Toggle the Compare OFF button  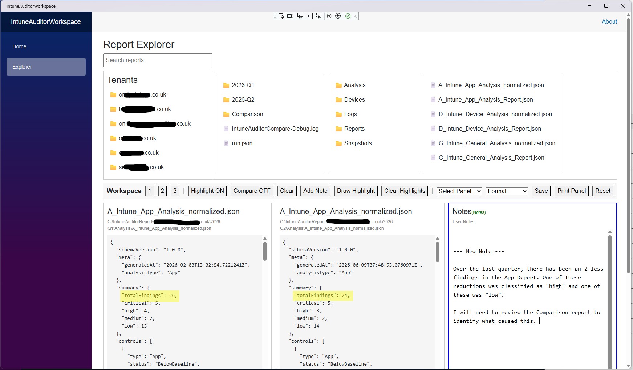[x=252, y=191]
